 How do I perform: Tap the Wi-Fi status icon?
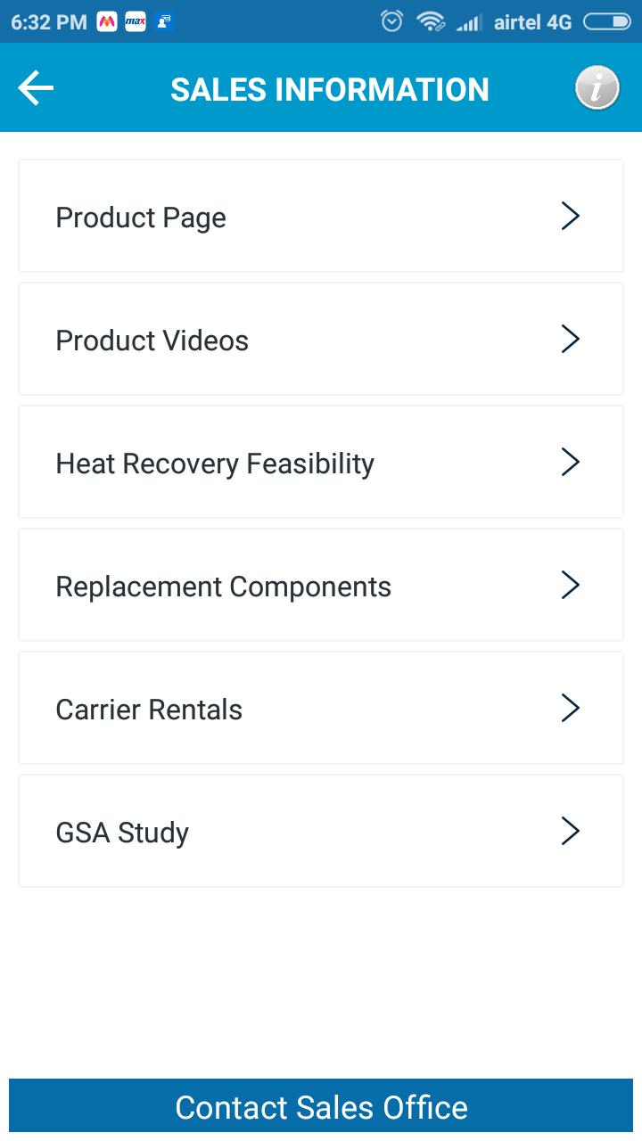(x=431, y=22)
